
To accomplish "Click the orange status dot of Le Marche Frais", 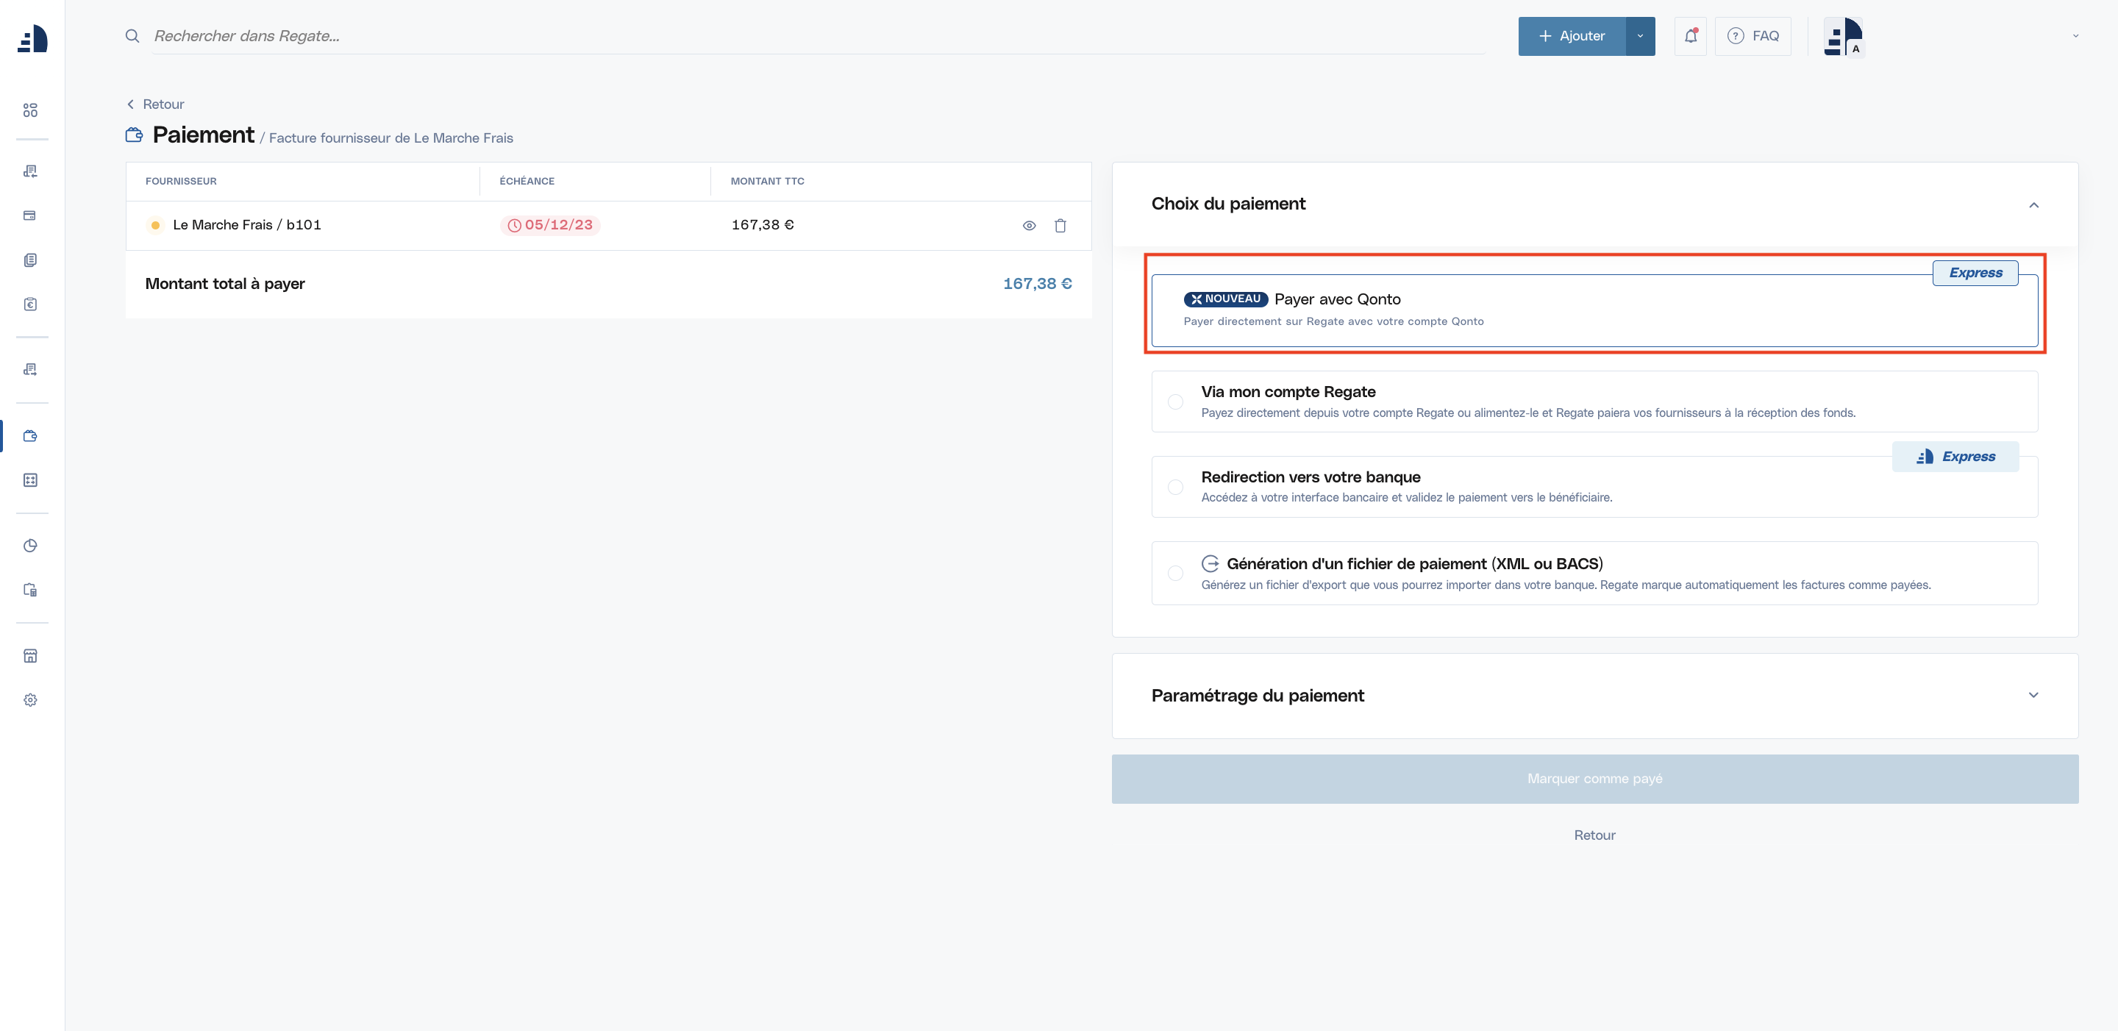I will [155, 225].
